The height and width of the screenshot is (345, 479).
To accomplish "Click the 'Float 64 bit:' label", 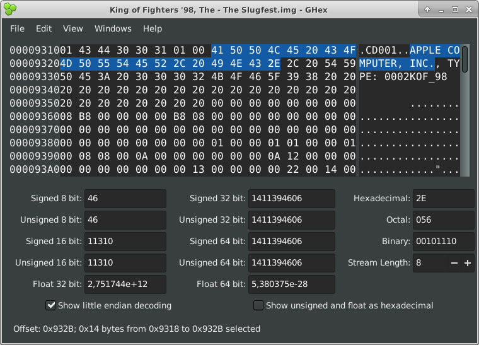I will click(221, 284).
